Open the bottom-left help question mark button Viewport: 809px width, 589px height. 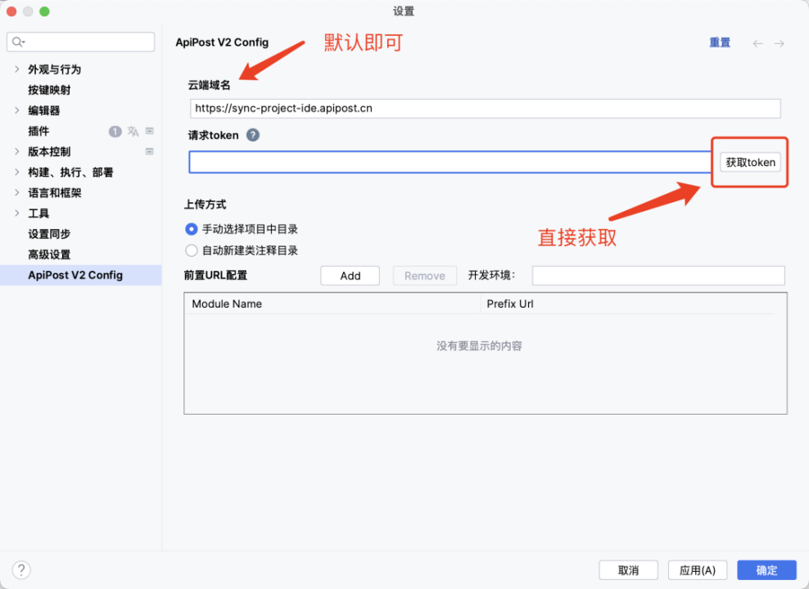(x=21, y=570)
